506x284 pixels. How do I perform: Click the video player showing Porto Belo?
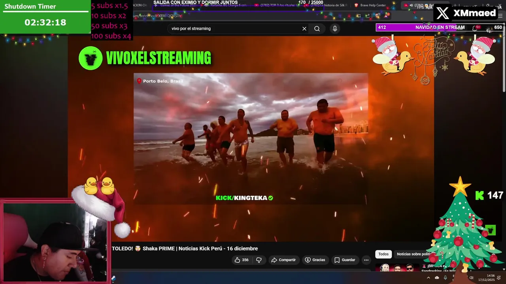[251, 138]
